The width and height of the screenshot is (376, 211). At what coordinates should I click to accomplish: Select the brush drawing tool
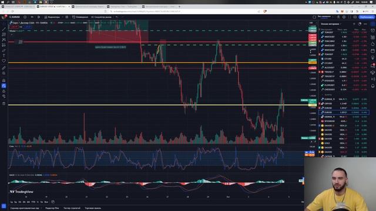[4, 50]
